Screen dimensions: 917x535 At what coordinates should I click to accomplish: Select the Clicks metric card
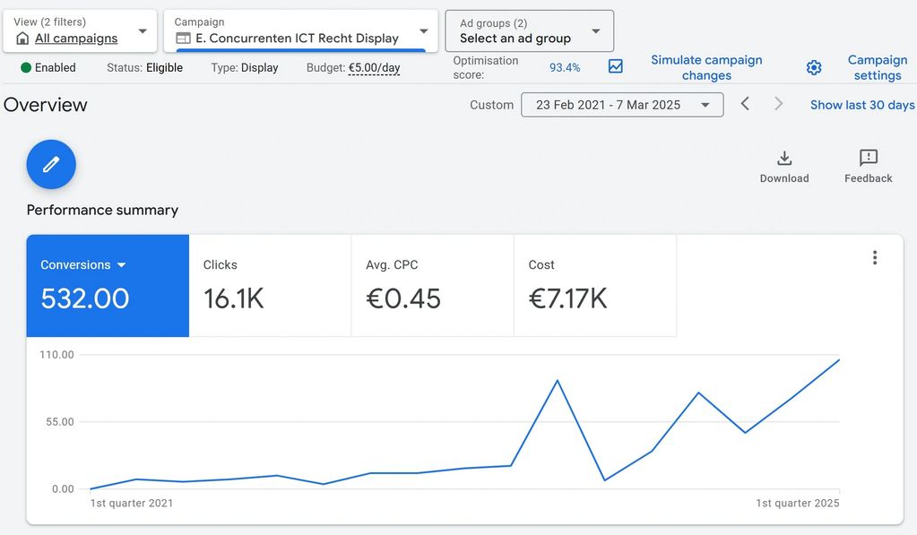click(x=269, y=286)
